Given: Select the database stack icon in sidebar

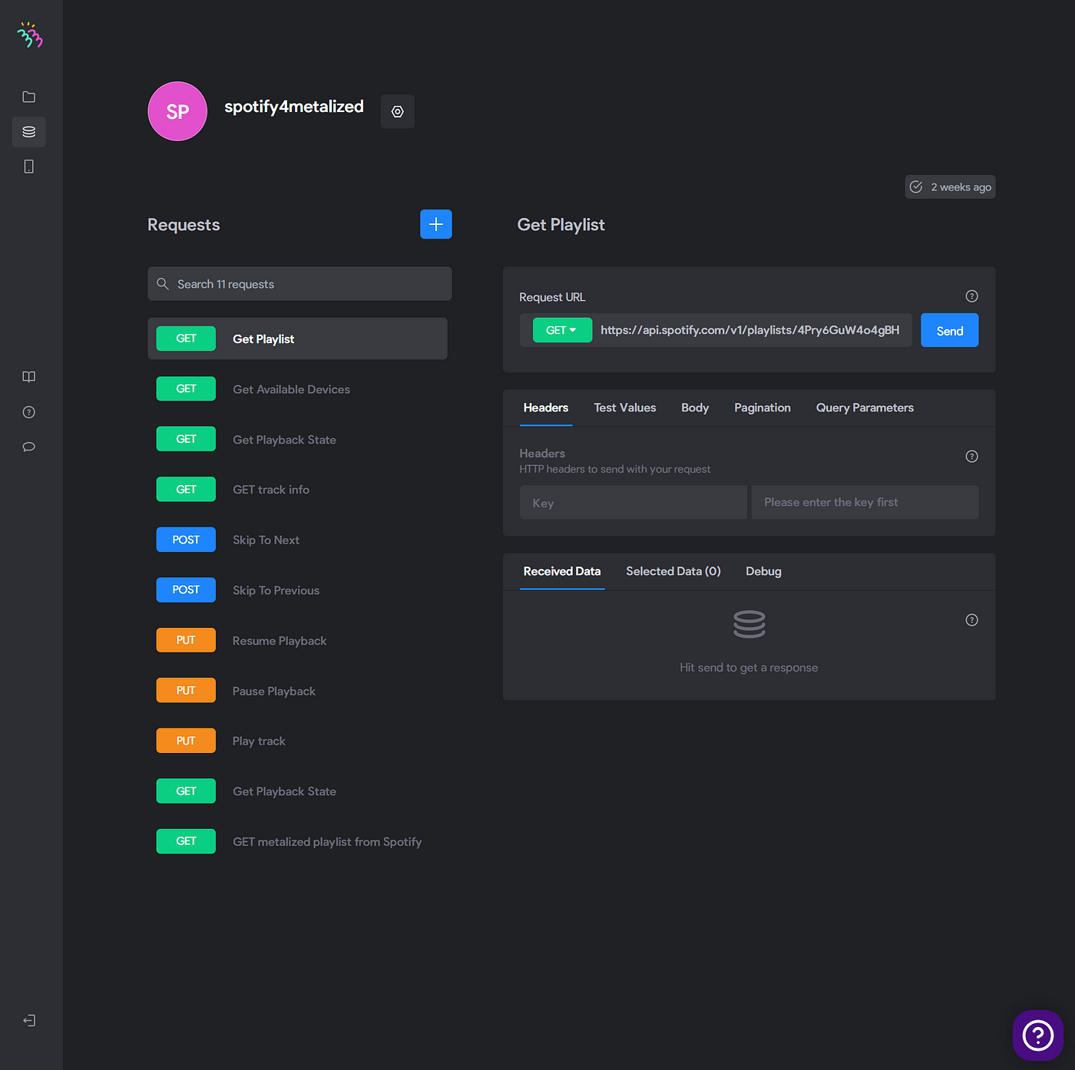Looking at the screenshot, I should click(x=29, y=132).
